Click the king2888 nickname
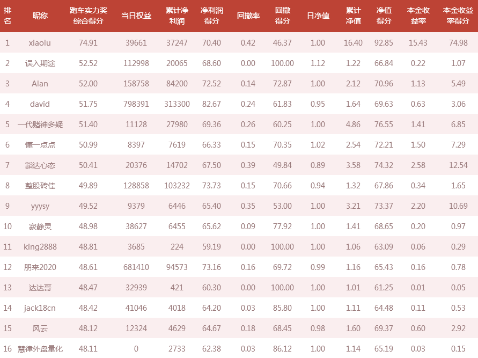478x358 pixels. point(40,247)
